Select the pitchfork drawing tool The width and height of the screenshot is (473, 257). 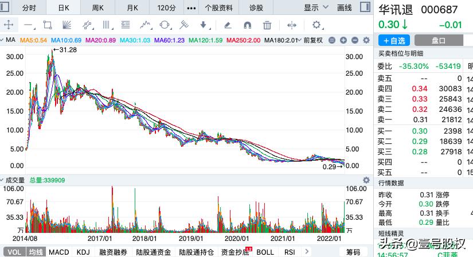click(x=183, y=25)
